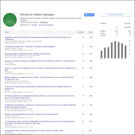The height and width of the screenshot is (135, 135).
Task: Click the green journal profile picture
Action: point(10,20)
